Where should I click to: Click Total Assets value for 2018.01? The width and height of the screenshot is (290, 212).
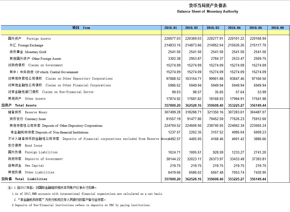172,105
